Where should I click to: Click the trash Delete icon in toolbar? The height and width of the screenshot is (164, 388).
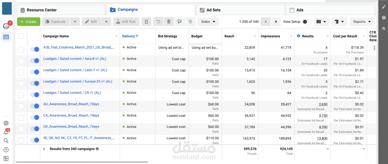click(169, 22)
